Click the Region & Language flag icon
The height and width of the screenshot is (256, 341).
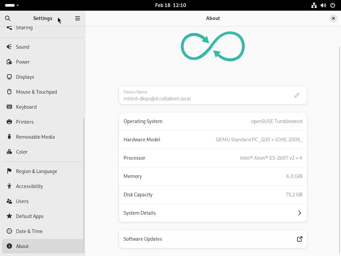coord(9,171)
